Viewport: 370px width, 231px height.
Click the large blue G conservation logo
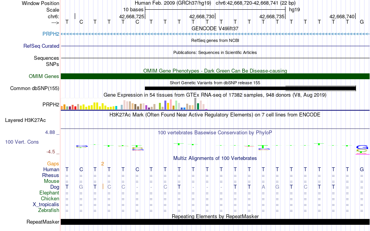[x=362, y=147]
